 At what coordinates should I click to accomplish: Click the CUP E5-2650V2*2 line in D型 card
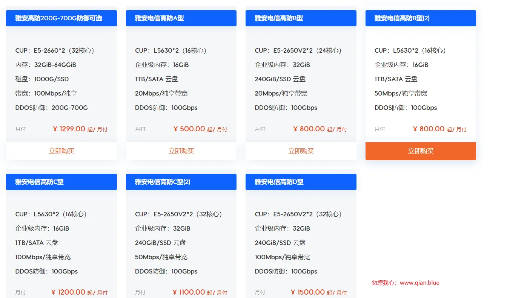tap(298, 214)
